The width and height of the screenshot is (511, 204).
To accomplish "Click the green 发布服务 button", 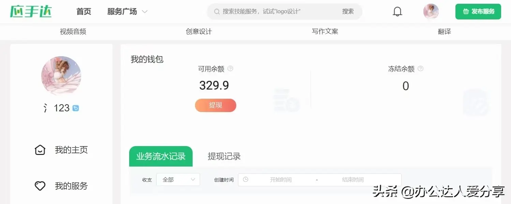I will tap(478, 12).
